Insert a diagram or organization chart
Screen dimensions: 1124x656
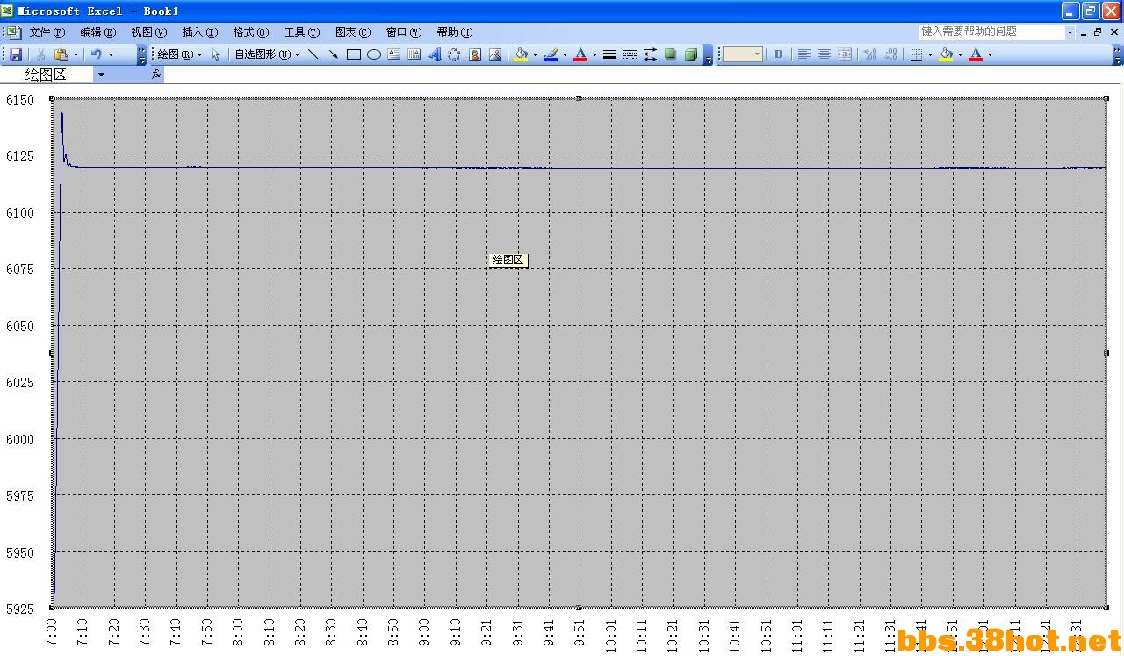pos(454,54)
